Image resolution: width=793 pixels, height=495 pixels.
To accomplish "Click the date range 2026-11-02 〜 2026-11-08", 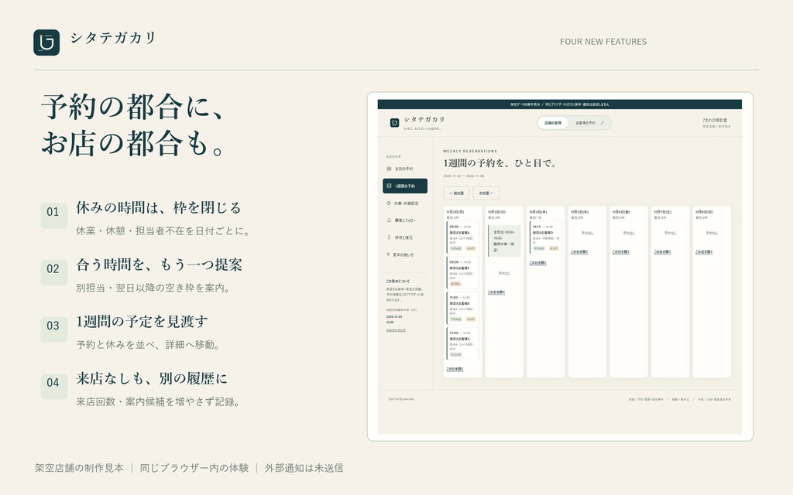I will (x=464, y=176).
